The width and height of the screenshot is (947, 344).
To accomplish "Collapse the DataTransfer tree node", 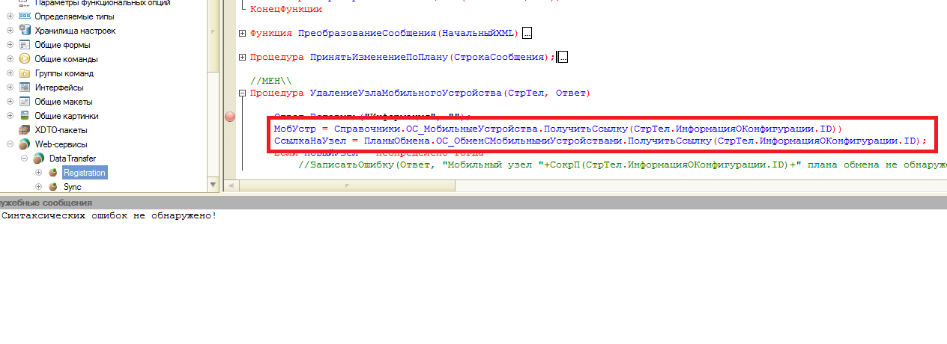I will click(x=24, y=159).
